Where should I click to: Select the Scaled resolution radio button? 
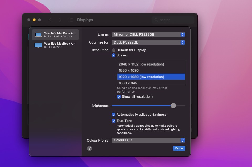tap(114, 55)
